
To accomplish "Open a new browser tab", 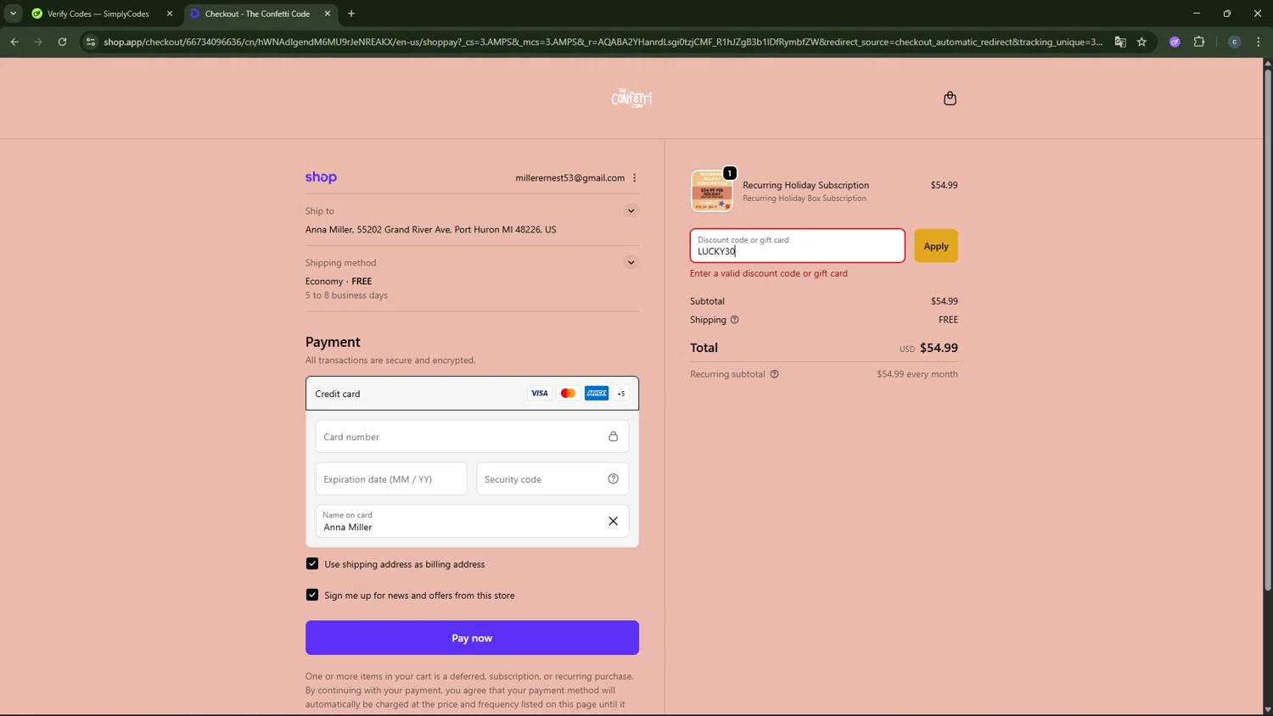I will (351, 14).
